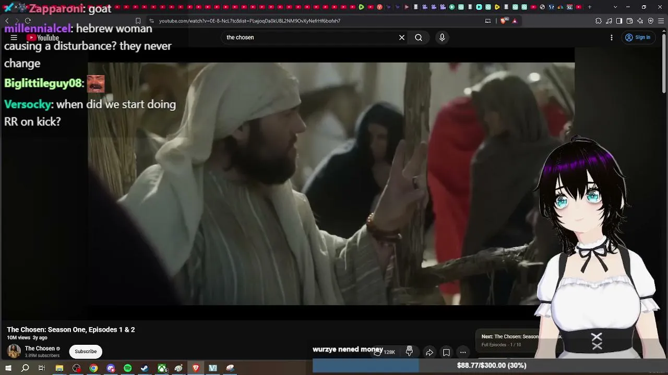Toggle the browser sidebar panel
Screen dimensions: 668x375
point(619,21)
